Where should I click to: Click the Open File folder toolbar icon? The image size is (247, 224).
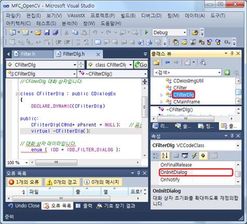38,33
